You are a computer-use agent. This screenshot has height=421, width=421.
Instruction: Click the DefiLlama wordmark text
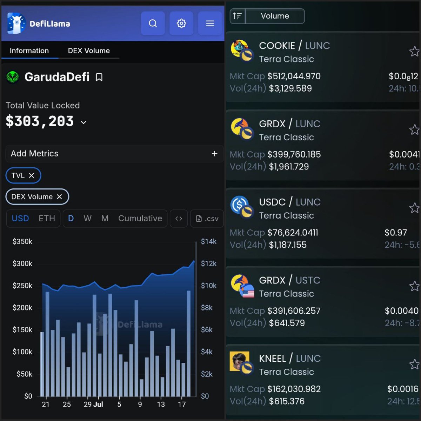[50, 24]
